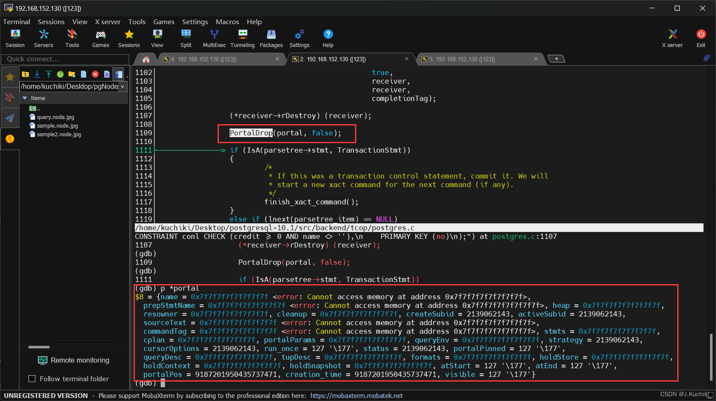The height and width of the screenshot is (401, 716).
Task: Click the SFTP upload files icon
Action: pos(49,74)
